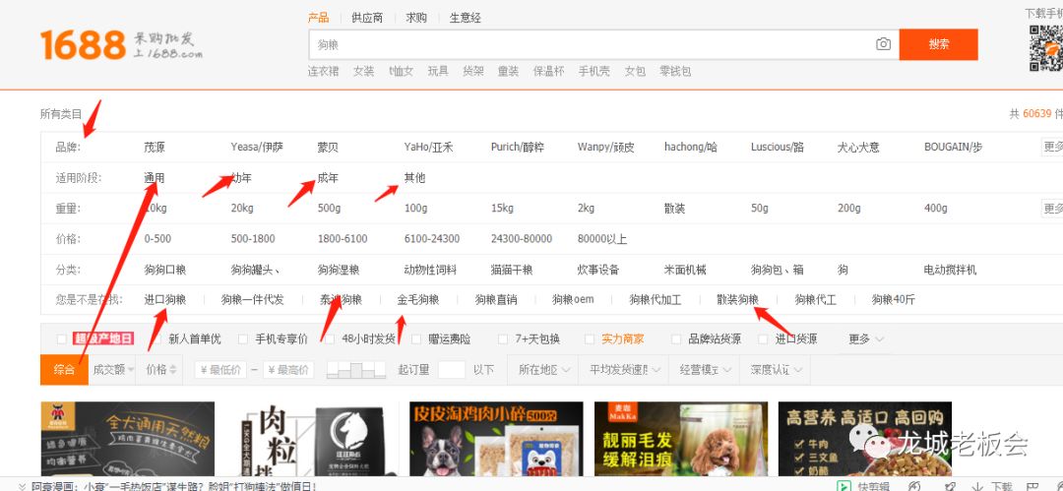
Task: Open the 成交额 sort dropdown
Action: tap(112, 370)
